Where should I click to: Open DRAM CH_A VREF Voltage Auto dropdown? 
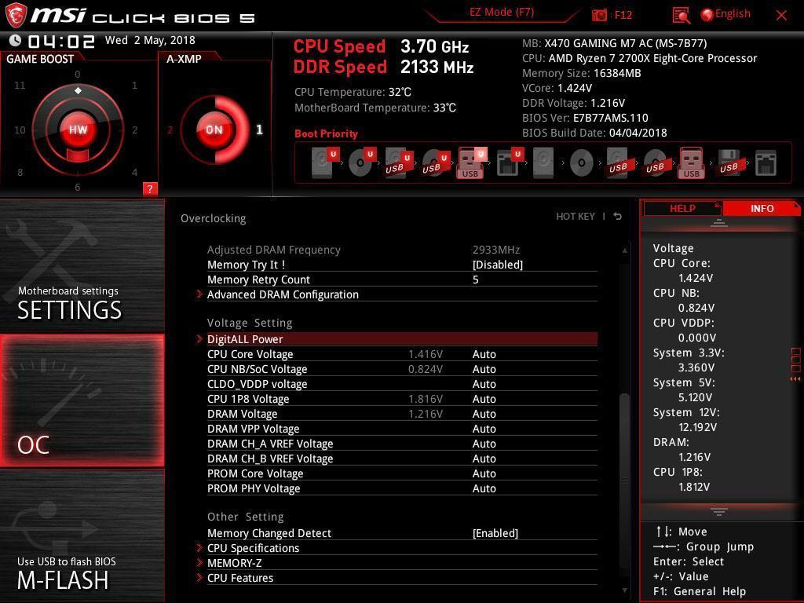(x=484, y=444)
